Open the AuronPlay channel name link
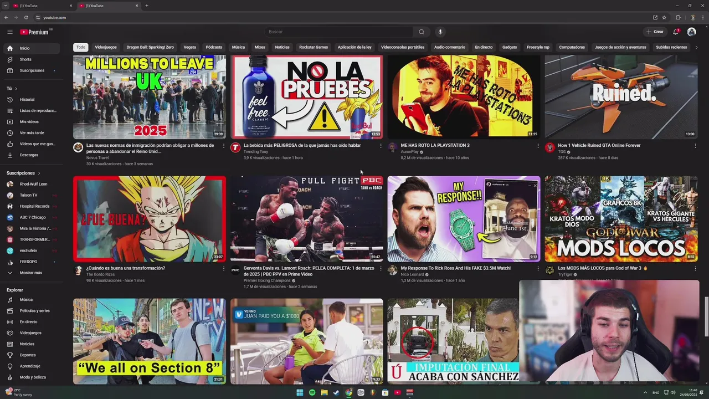The height and width of the screenshot is (399, 709). [x=409, y=152]
